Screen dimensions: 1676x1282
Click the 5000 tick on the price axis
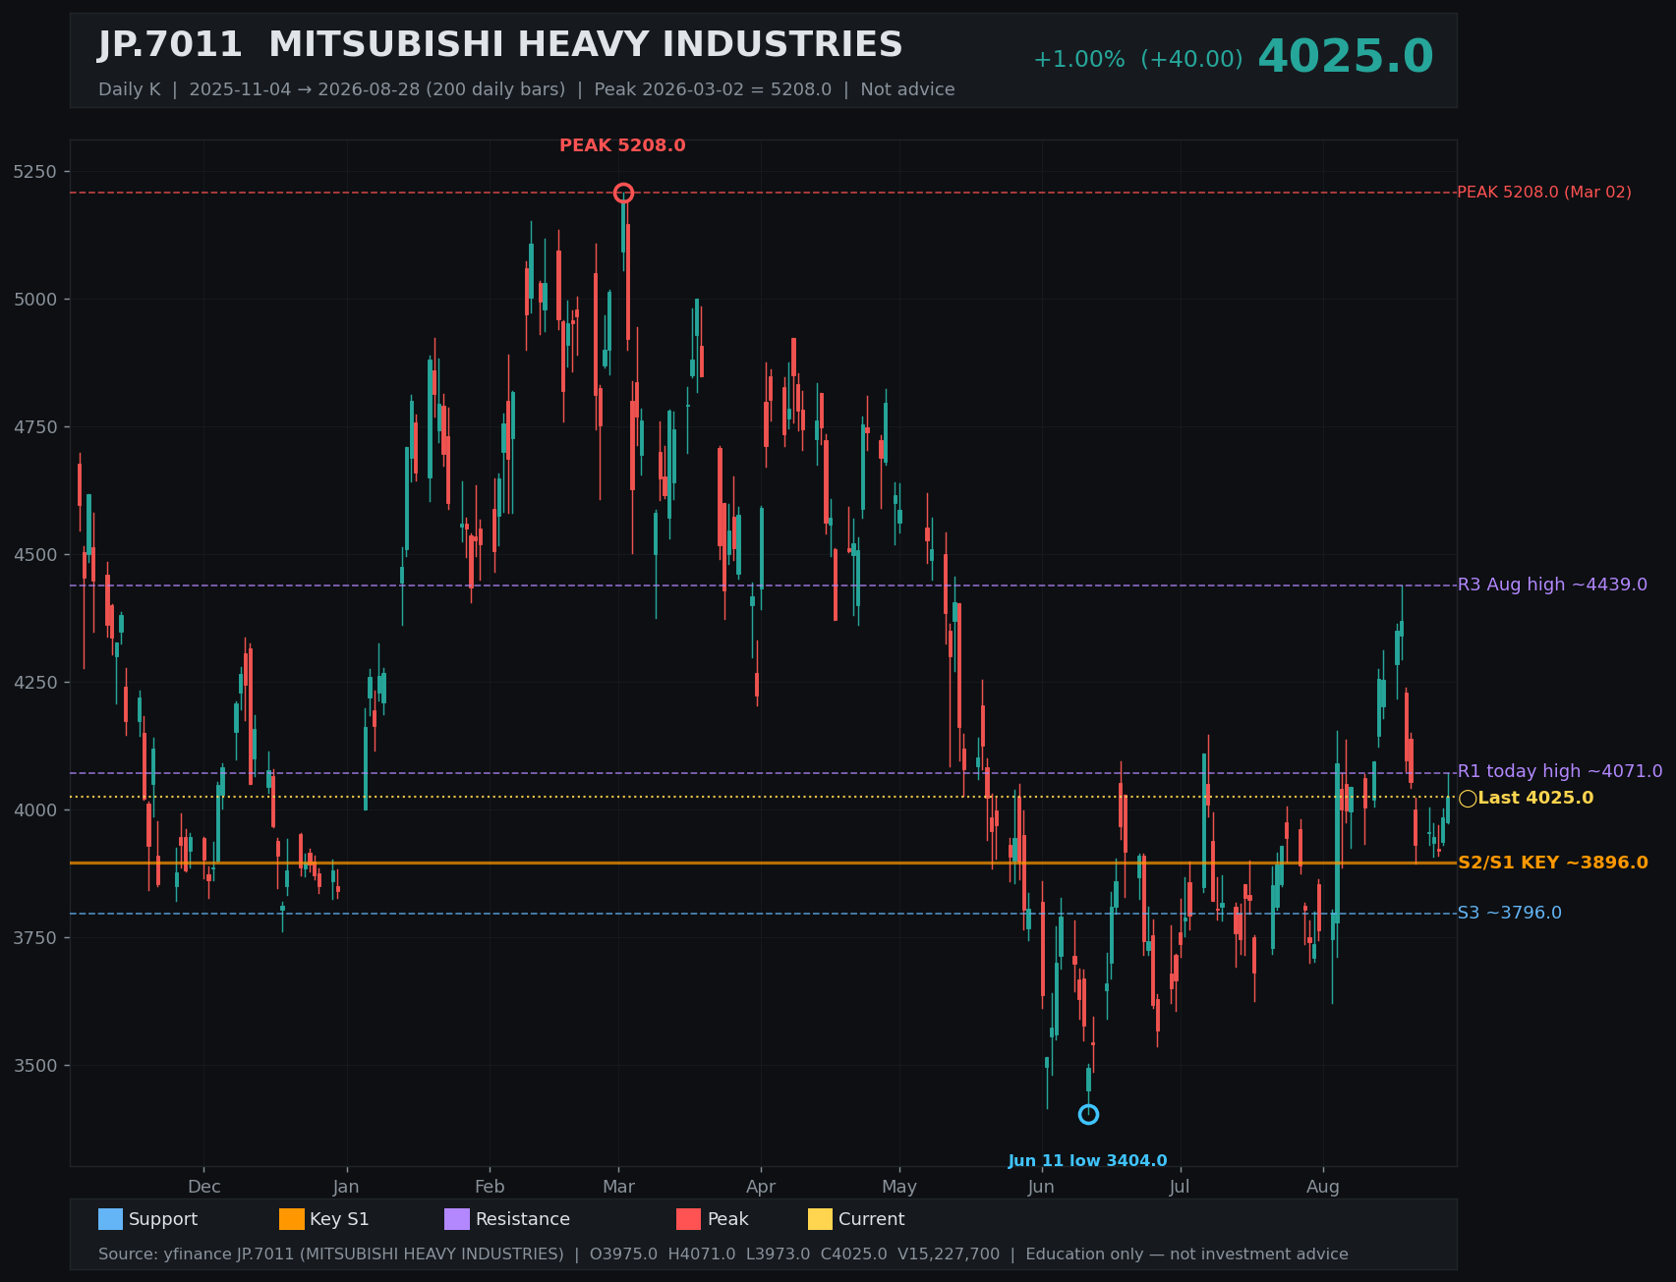[35, 300]
